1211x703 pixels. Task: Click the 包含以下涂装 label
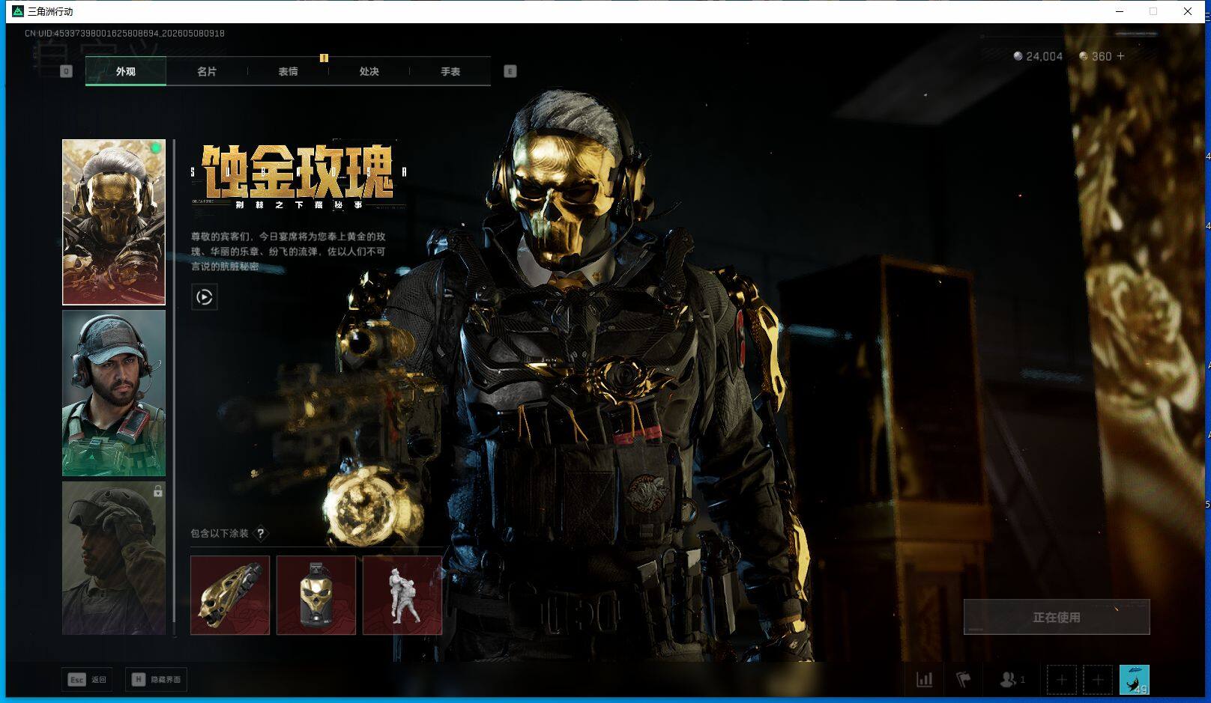[220, 534]
